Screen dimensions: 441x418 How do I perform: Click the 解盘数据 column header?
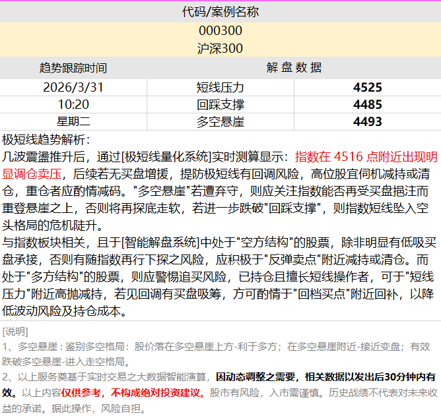coord(294,68)
